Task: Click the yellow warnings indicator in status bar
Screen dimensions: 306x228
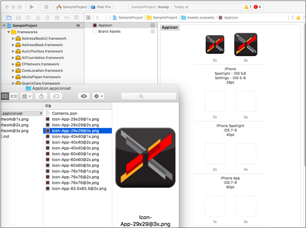Action: tap(247, 7)
